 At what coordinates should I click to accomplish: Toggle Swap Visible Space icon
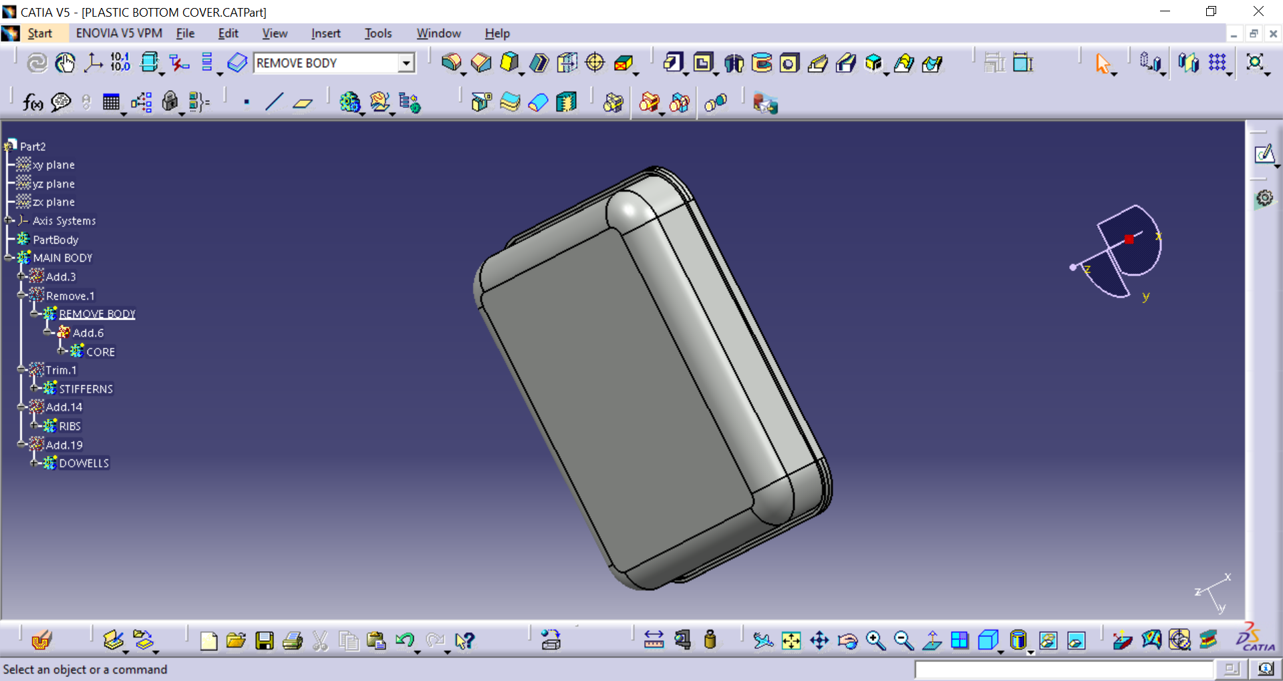[1076, 641]
